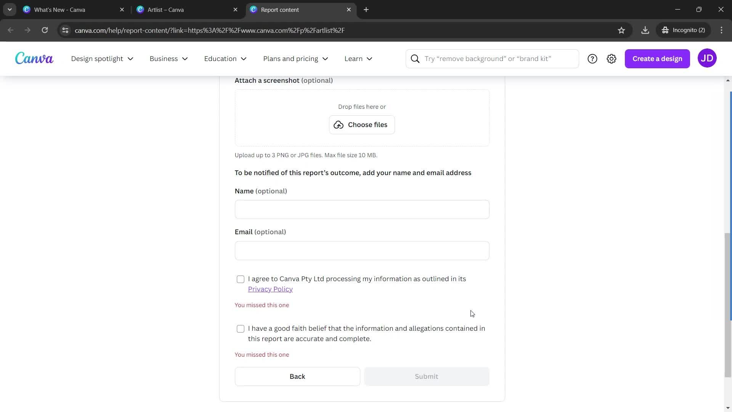Viewport: 732px width, 412px height.
Task: Focus the Email optional input field
Action: [362, 251]
